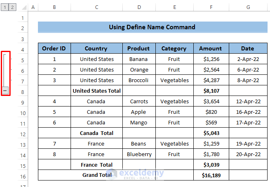270x187 pixels.
Task: Select the $8,107 subtotal cell
Action: (x=211, y=91)
